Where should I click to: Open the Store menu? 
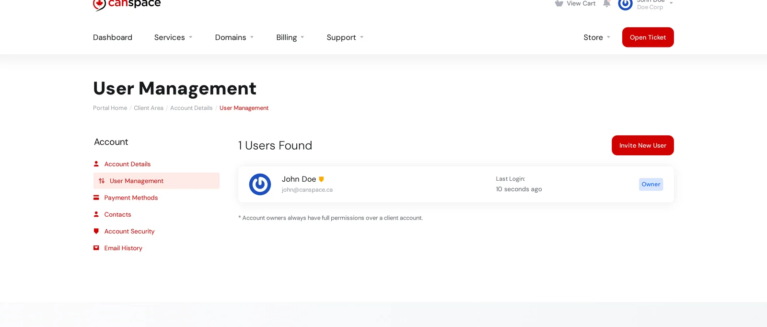pyautogui.click(x=597, y=37)
